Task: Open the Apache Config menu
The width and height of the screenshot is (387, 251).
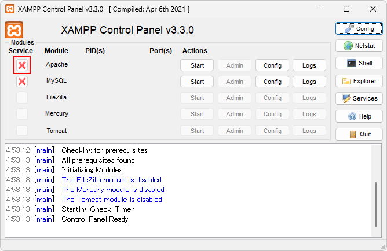Action: pos(272,65)
